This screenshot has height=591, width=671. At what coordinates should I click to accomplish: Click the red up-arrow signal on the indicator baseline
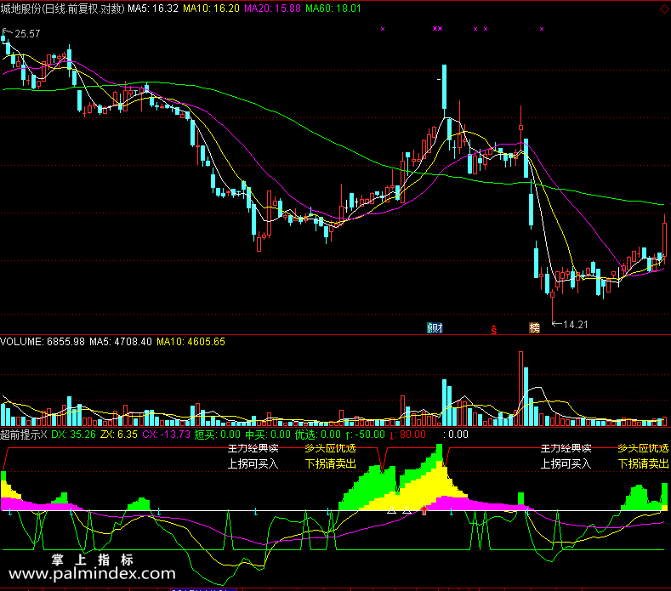[x=424, y=509]
